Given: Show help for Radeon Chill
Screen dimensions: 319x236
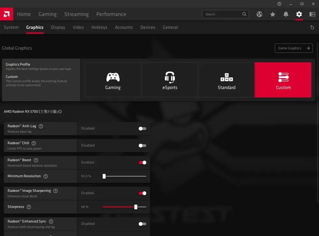Looking at the screenshot, I should [34, 143].
